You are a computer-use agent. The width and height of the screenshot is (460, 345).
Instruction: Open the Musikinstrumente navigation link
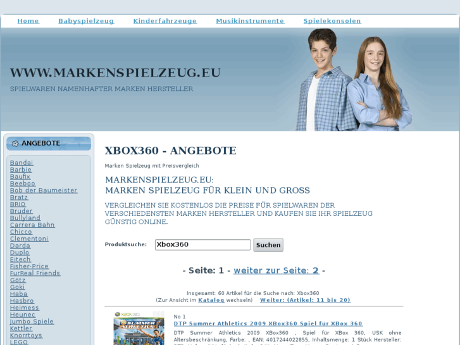click(x=250, y=21)
